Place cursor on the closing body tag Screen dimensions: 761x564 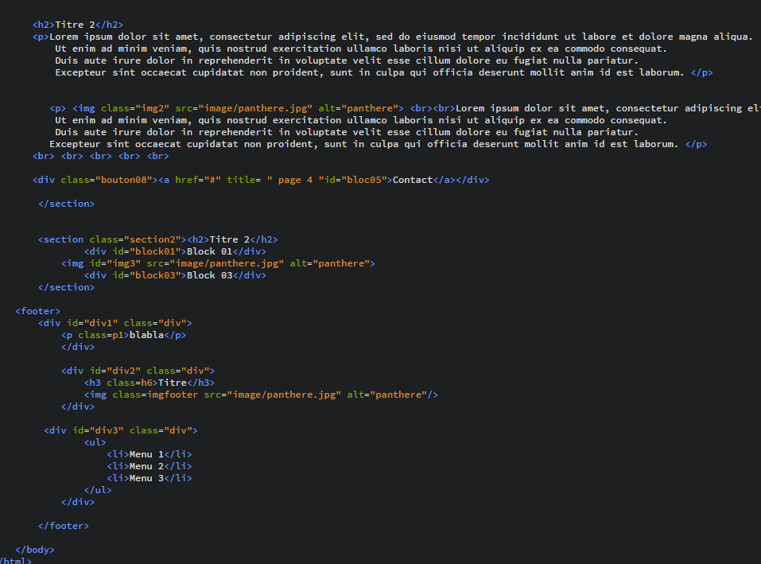coord(35,550)
